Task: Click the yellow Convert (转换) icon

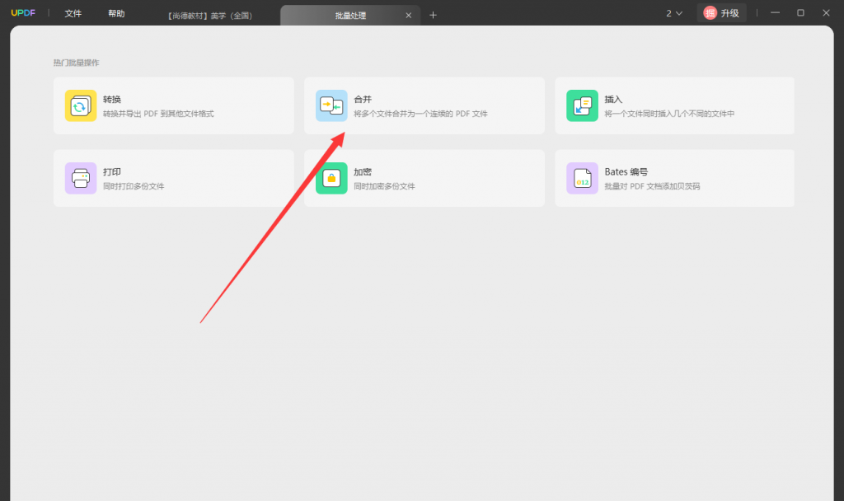Action: [x=81, y=105]
